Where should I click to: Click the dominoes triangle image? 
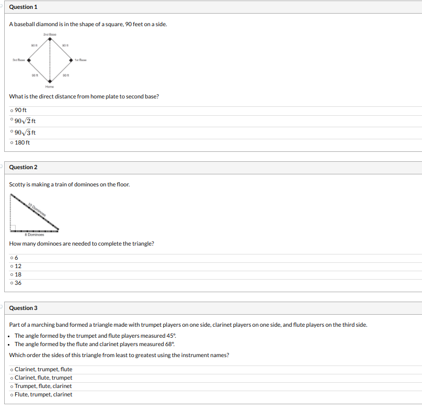click(x=35, y=212)
